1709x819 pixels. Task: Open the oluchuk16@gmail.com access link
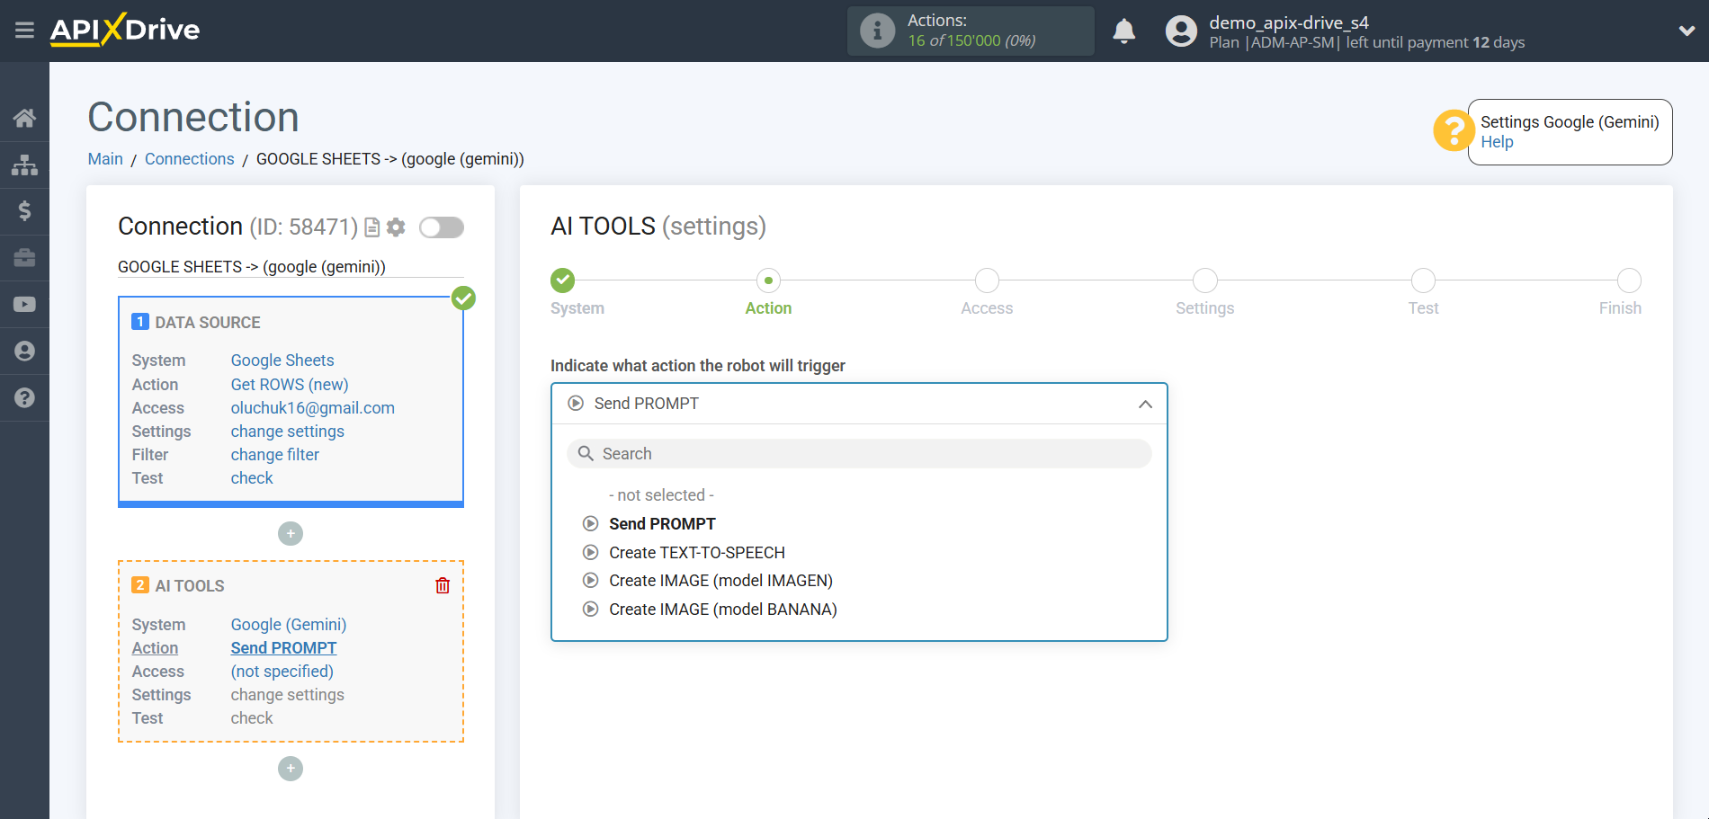point(312,408)
